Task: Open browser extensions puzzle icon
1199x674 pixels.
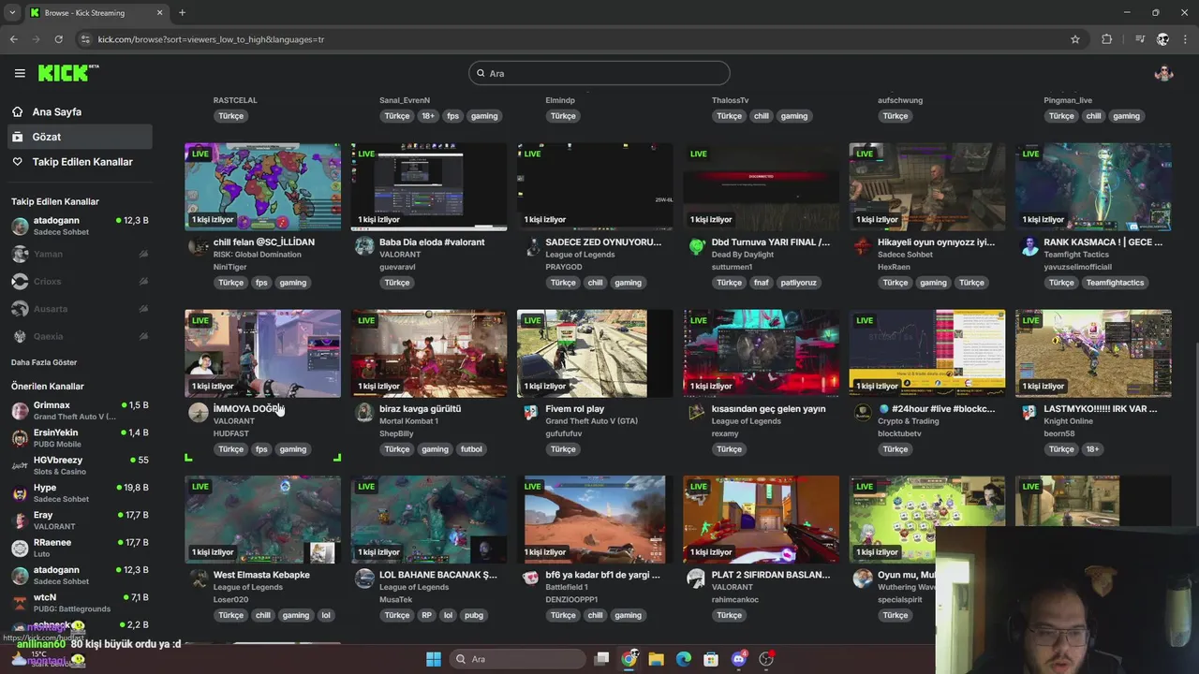Action: pyautogui.click(x=1107, y=39)
